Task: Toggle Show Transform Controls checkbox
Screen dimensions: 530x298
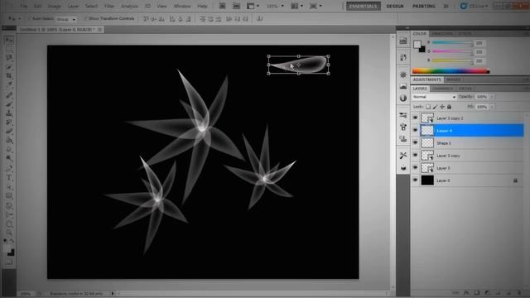Action: (x=85, y=18)
